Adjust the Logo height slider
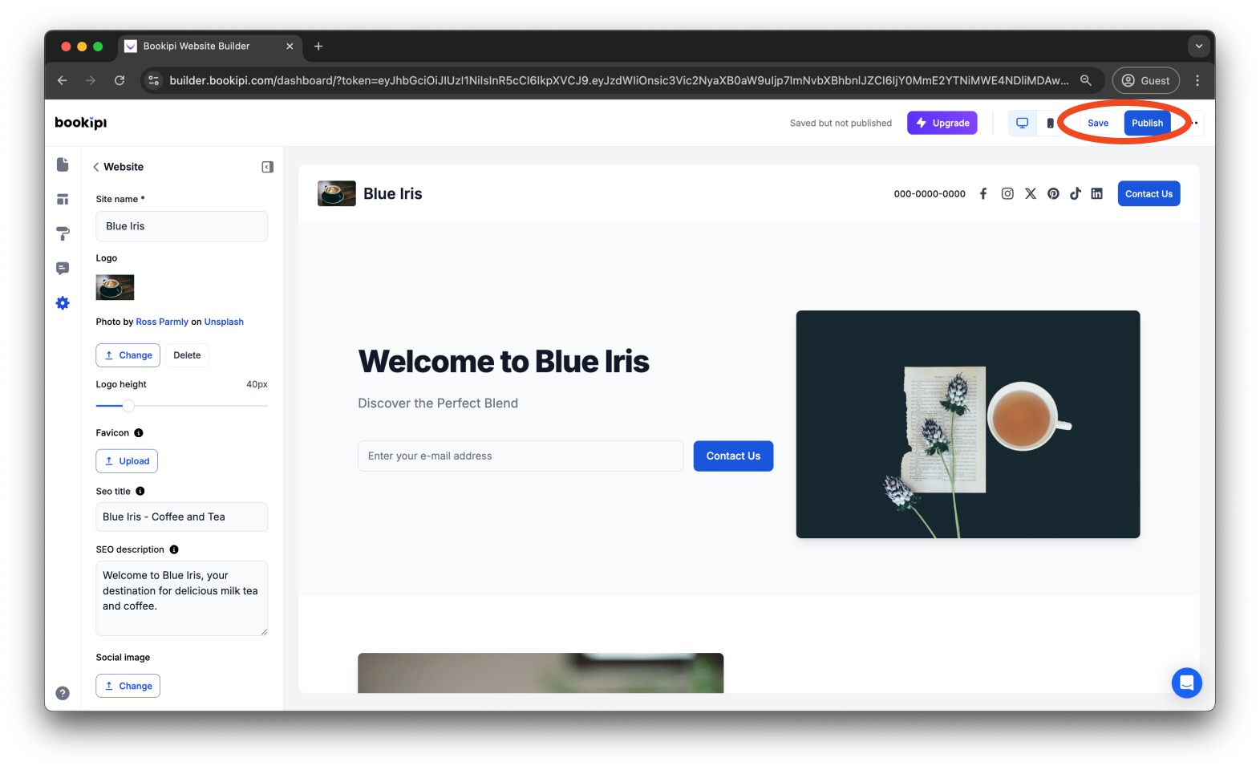The image size is (1260, 770). click(x=128, y=406)
